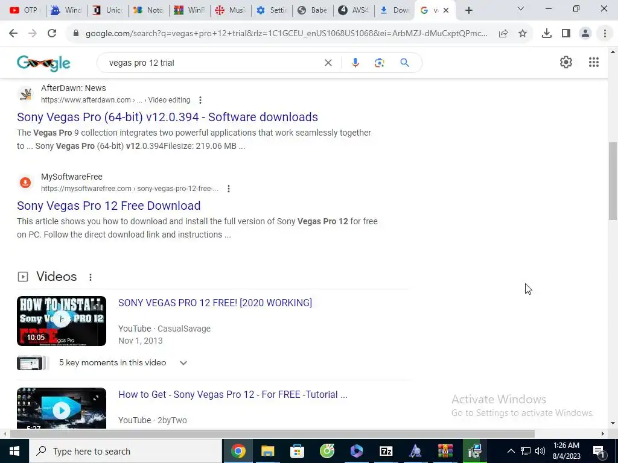Open more options beside Videos heading
Viewport: 618px width, 463px height.
[91, 277]
